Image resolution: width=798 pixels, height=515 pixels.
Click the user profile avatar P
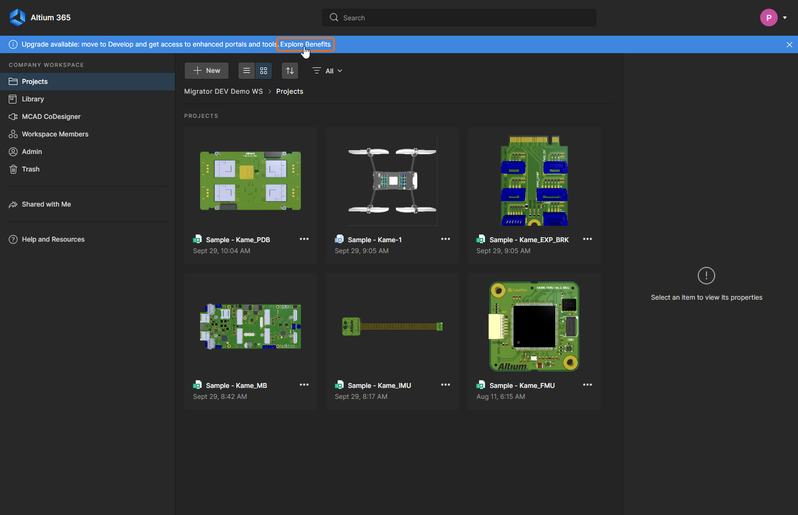[x=768, y=18]
